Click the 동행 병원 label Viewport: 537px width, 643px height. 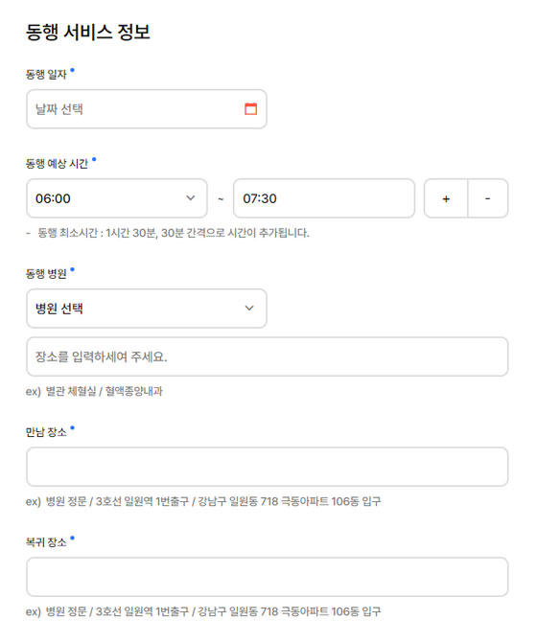click(46, 274)
